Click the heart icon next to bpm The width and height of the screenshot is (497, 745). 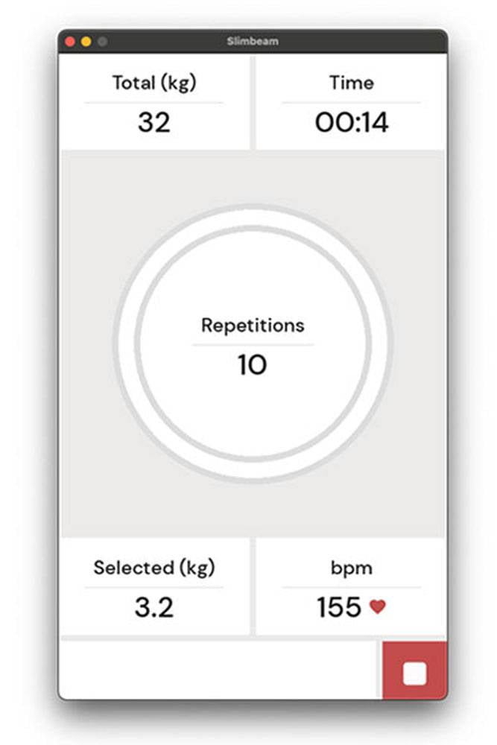pos(378,607)
